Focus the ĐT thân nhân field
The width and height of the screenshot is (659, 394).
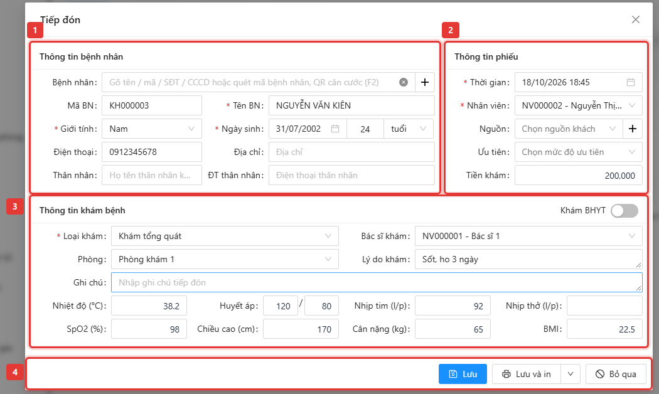click(351, 175)
